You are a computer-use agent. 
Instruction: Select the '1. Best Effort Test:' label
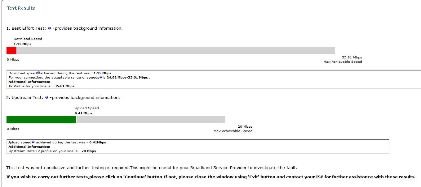(26, 28)
